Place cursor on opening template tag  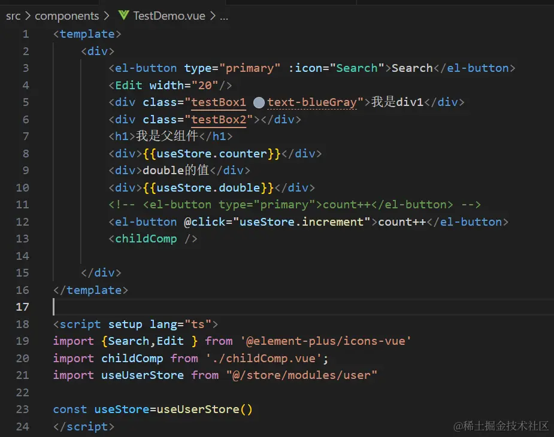(87, 34)
